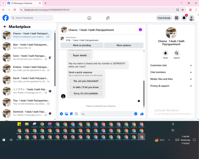The height and width of the screenshot is (159, 199).
Task: Mute this conversation bell icon
Action: [x=166, y=53]
